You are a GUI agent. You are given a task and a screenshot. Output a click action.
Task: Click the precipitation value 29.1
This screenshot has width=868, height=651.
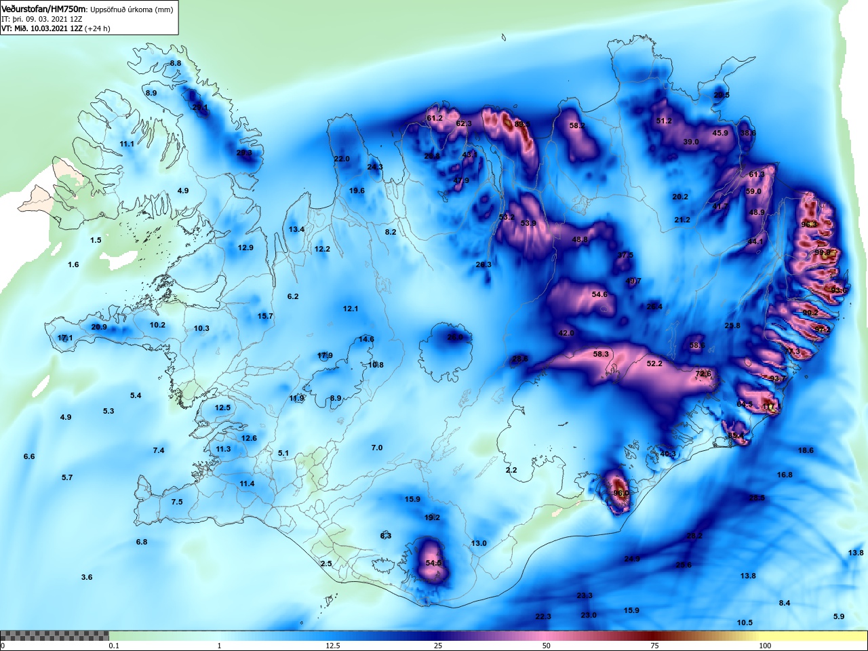click(x=200, y=107)
